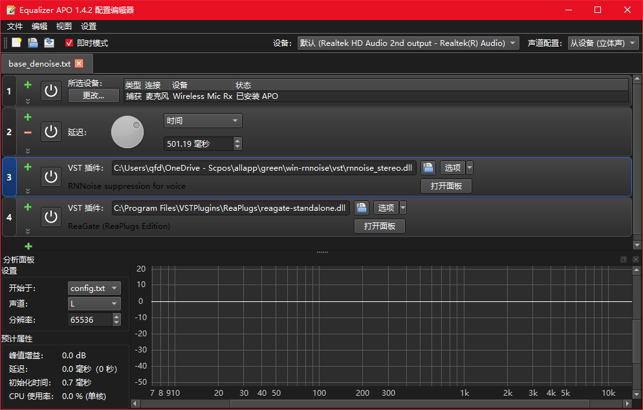Browse for ReaGate plugin file icon

coord(362,208)
